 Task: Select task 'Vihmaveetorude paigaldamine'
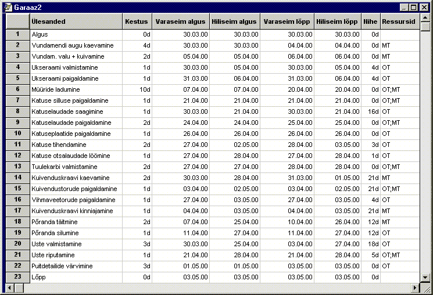point(76,200)
